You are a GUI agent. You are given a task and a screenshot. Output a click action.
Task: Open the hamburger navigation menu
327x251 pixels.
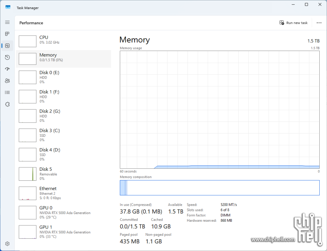(x=7, y=22)
